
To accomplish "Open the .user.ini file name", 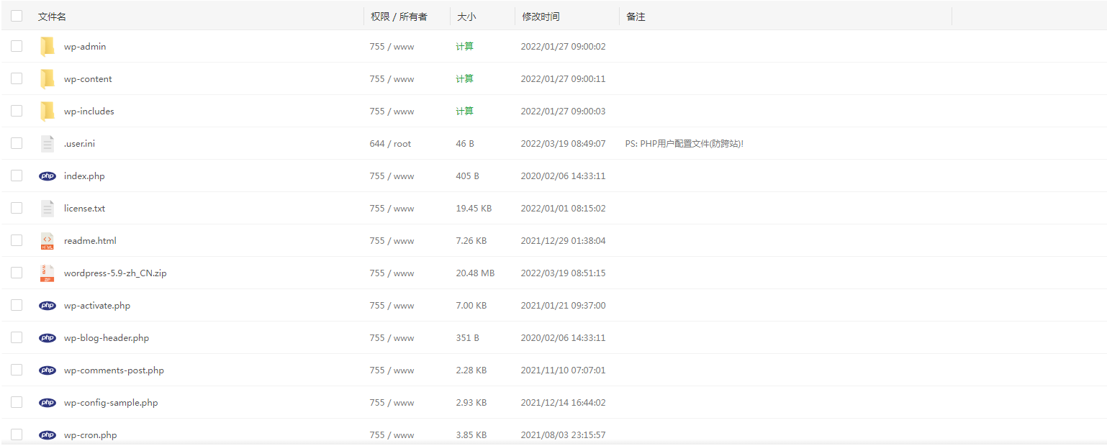I will tap(79, 144).
